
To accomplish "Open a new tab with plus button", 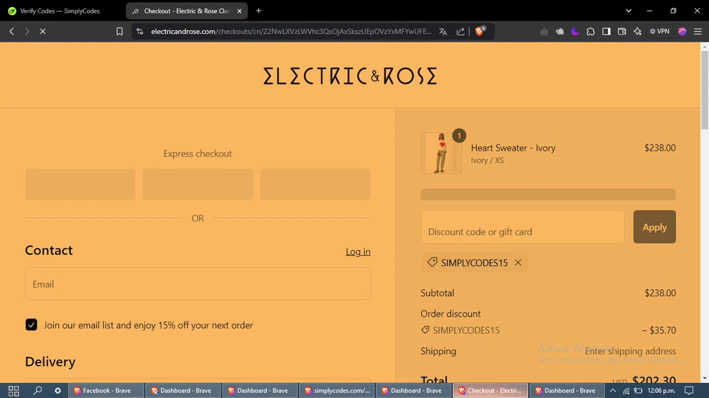I will coord(259,11).
